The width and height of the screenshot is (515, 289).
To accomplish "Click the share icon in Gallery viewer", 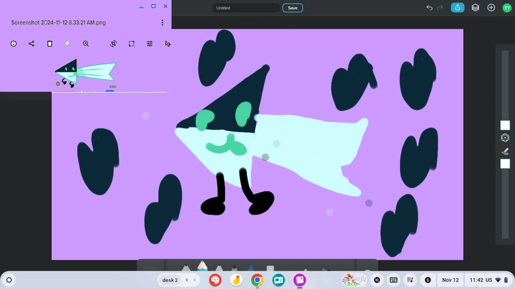I will coord(31,44).
